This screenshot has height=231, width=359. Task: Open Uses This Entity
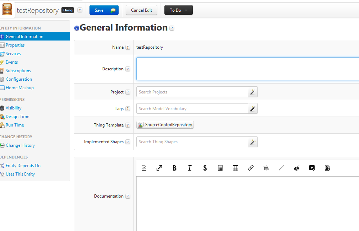tap(20, 174)
